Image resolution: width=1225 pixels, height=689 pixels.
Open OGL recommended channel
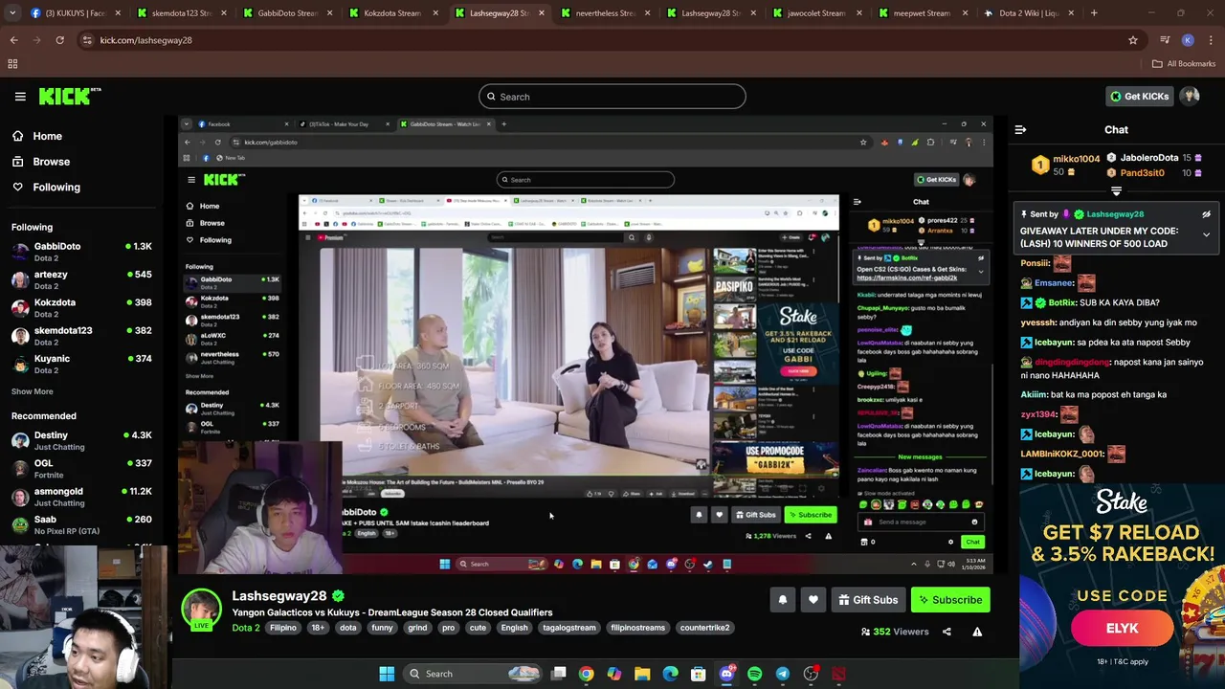81,469
